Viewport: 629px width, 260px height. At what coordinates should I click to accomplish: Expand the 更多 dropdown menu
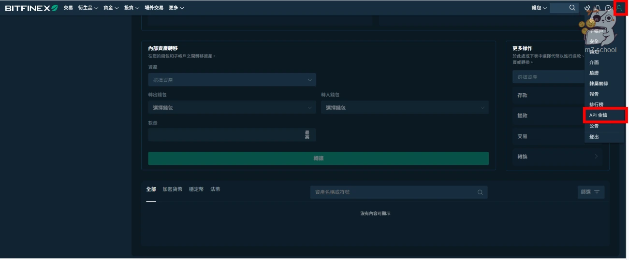click(176, 8)
